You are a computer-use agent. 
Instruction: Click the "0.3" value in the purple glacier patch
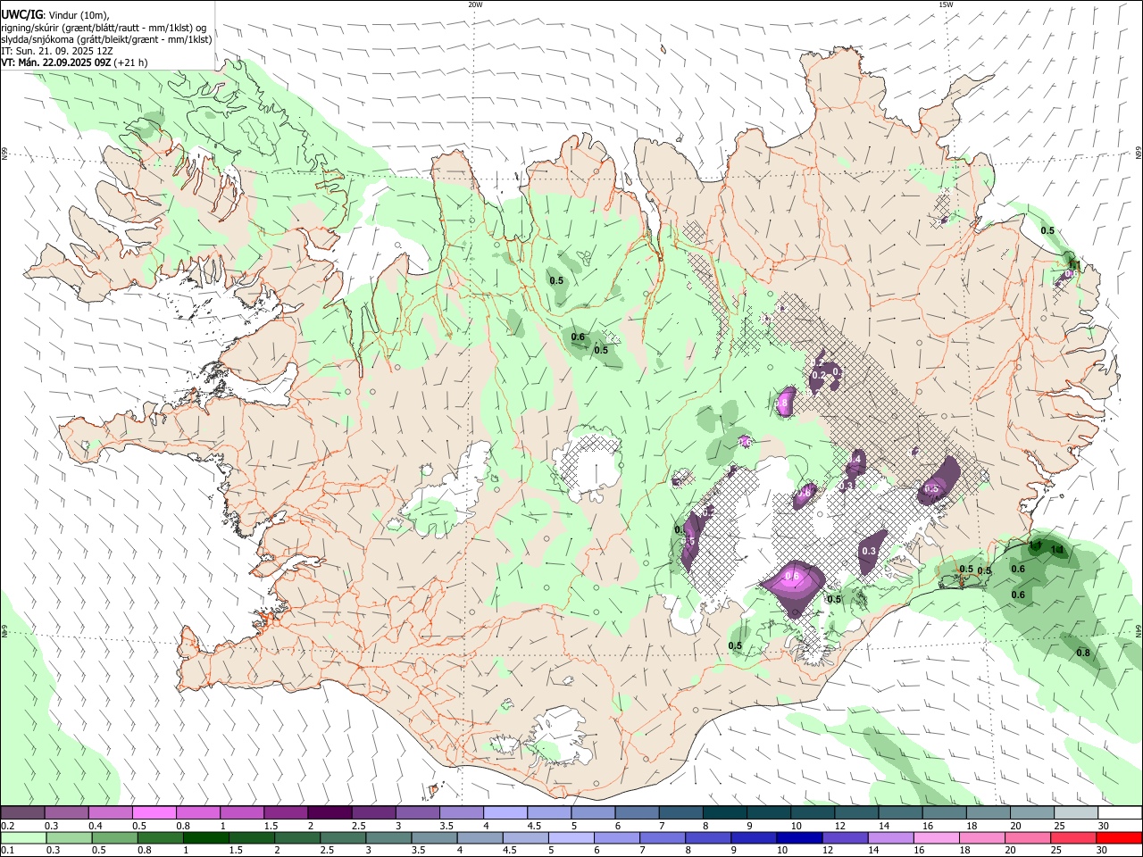point(869,552)
